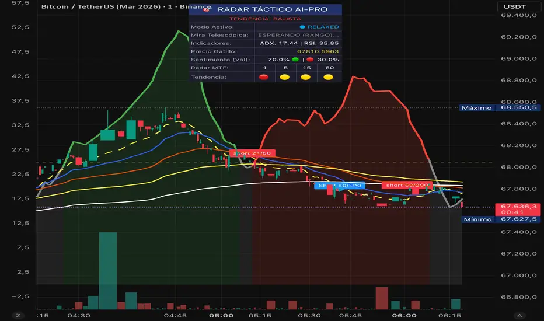Select the short 50/200 signal label
Image resolution: width=544 pixels, height=321 pixels.
click(x=407, y=185)
